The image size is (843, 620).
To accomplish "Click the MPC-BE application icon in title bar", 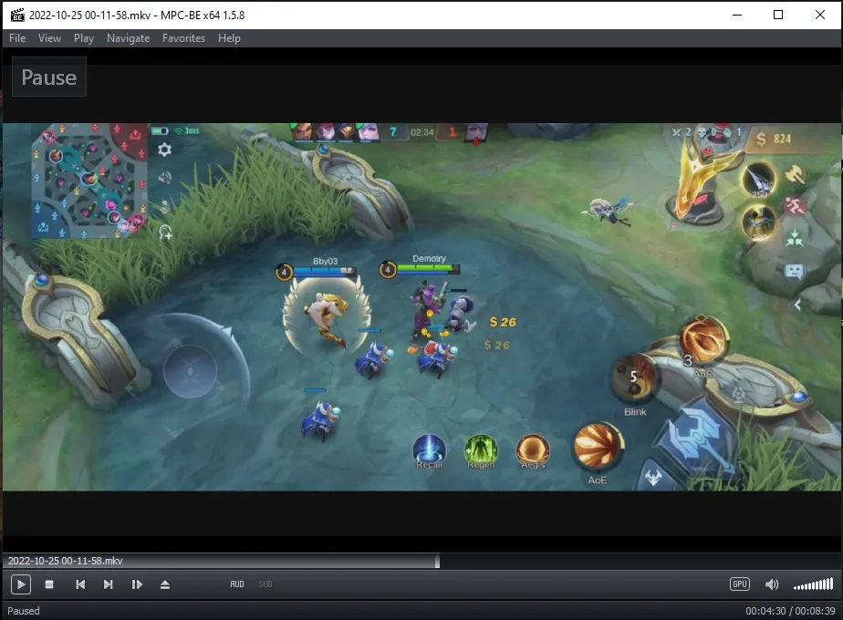I will point(17,15).
